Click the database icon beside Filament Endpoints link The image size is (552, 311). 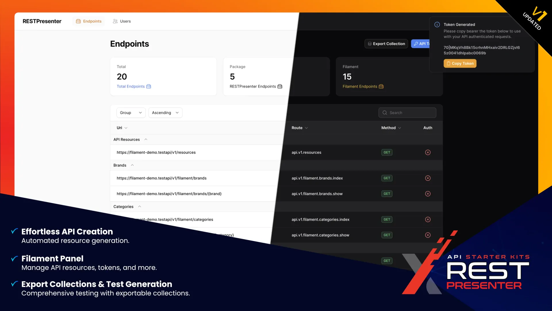381,86
